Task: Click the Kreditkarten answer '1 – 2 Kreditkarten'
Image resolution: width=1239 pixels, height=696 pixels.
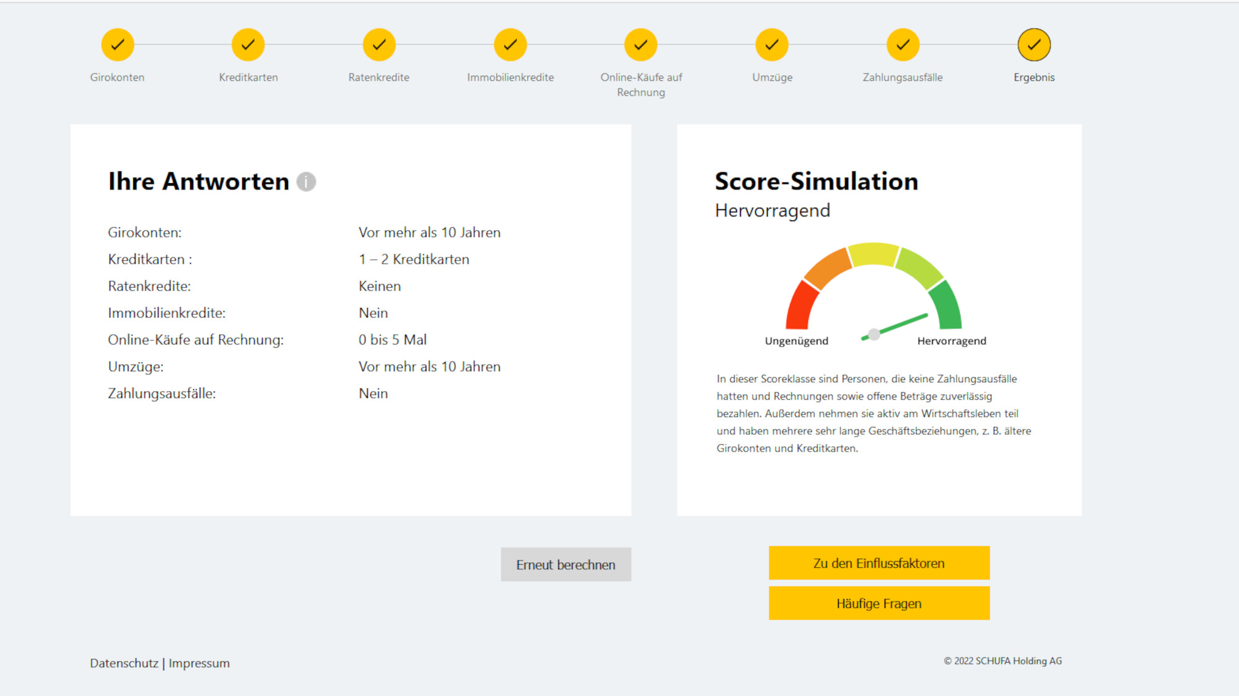Action: (x=414, y=259)
